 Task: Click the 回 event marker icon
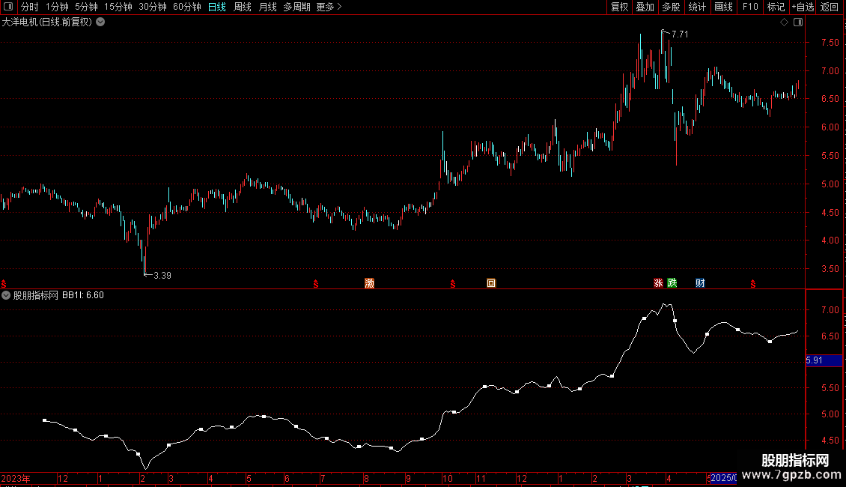(491, 283)
